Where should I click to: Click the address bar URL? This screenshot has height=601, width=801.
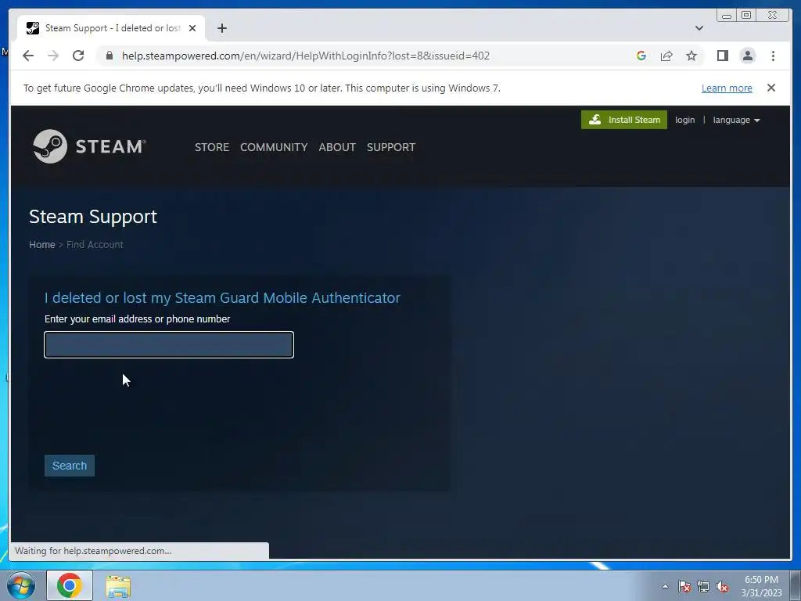(306, 56)
